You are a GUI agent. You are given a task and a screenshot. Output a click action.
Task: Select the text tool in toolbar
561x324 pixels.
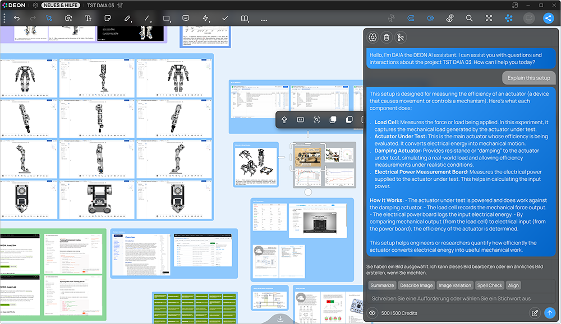pos(88,18)
